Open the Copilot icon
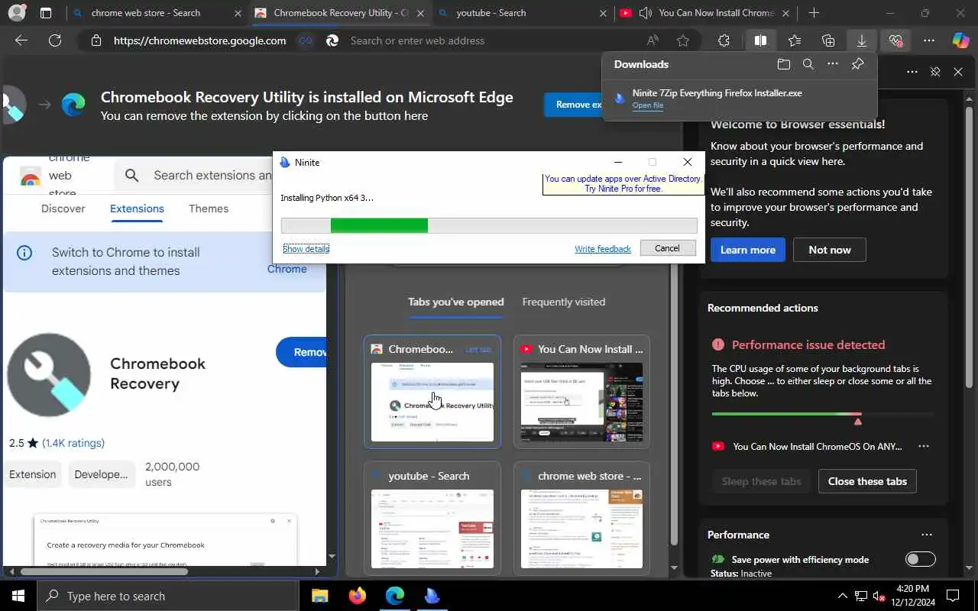The height and width of the screenshot is (611, 978). [960, 40]
